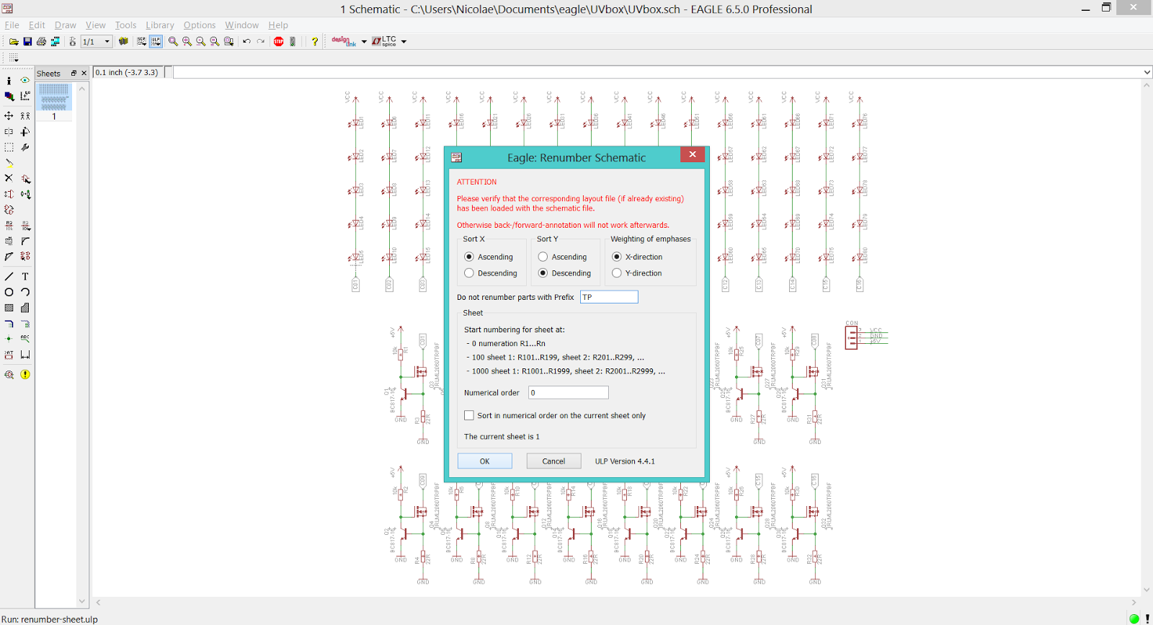Run a ULP with the ULP icon
The image size is (1153, 625).
coord(156,42)
